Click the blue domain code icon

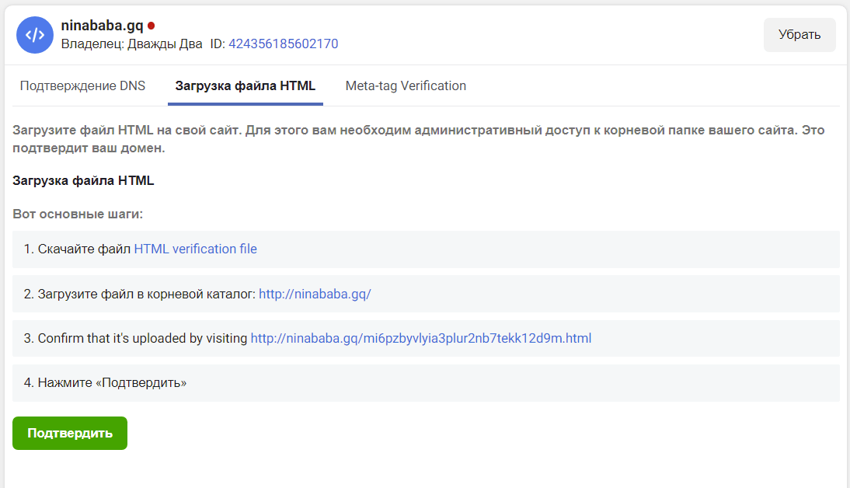[x=34, y=35]
